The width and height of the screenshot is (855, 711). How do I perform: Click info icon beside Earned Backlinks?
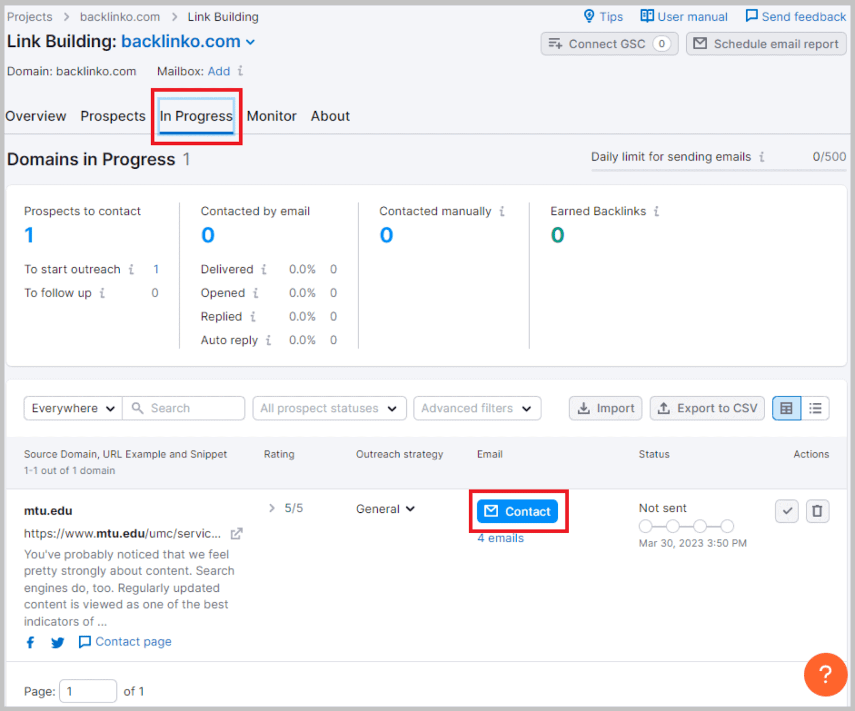click(656, 212)
